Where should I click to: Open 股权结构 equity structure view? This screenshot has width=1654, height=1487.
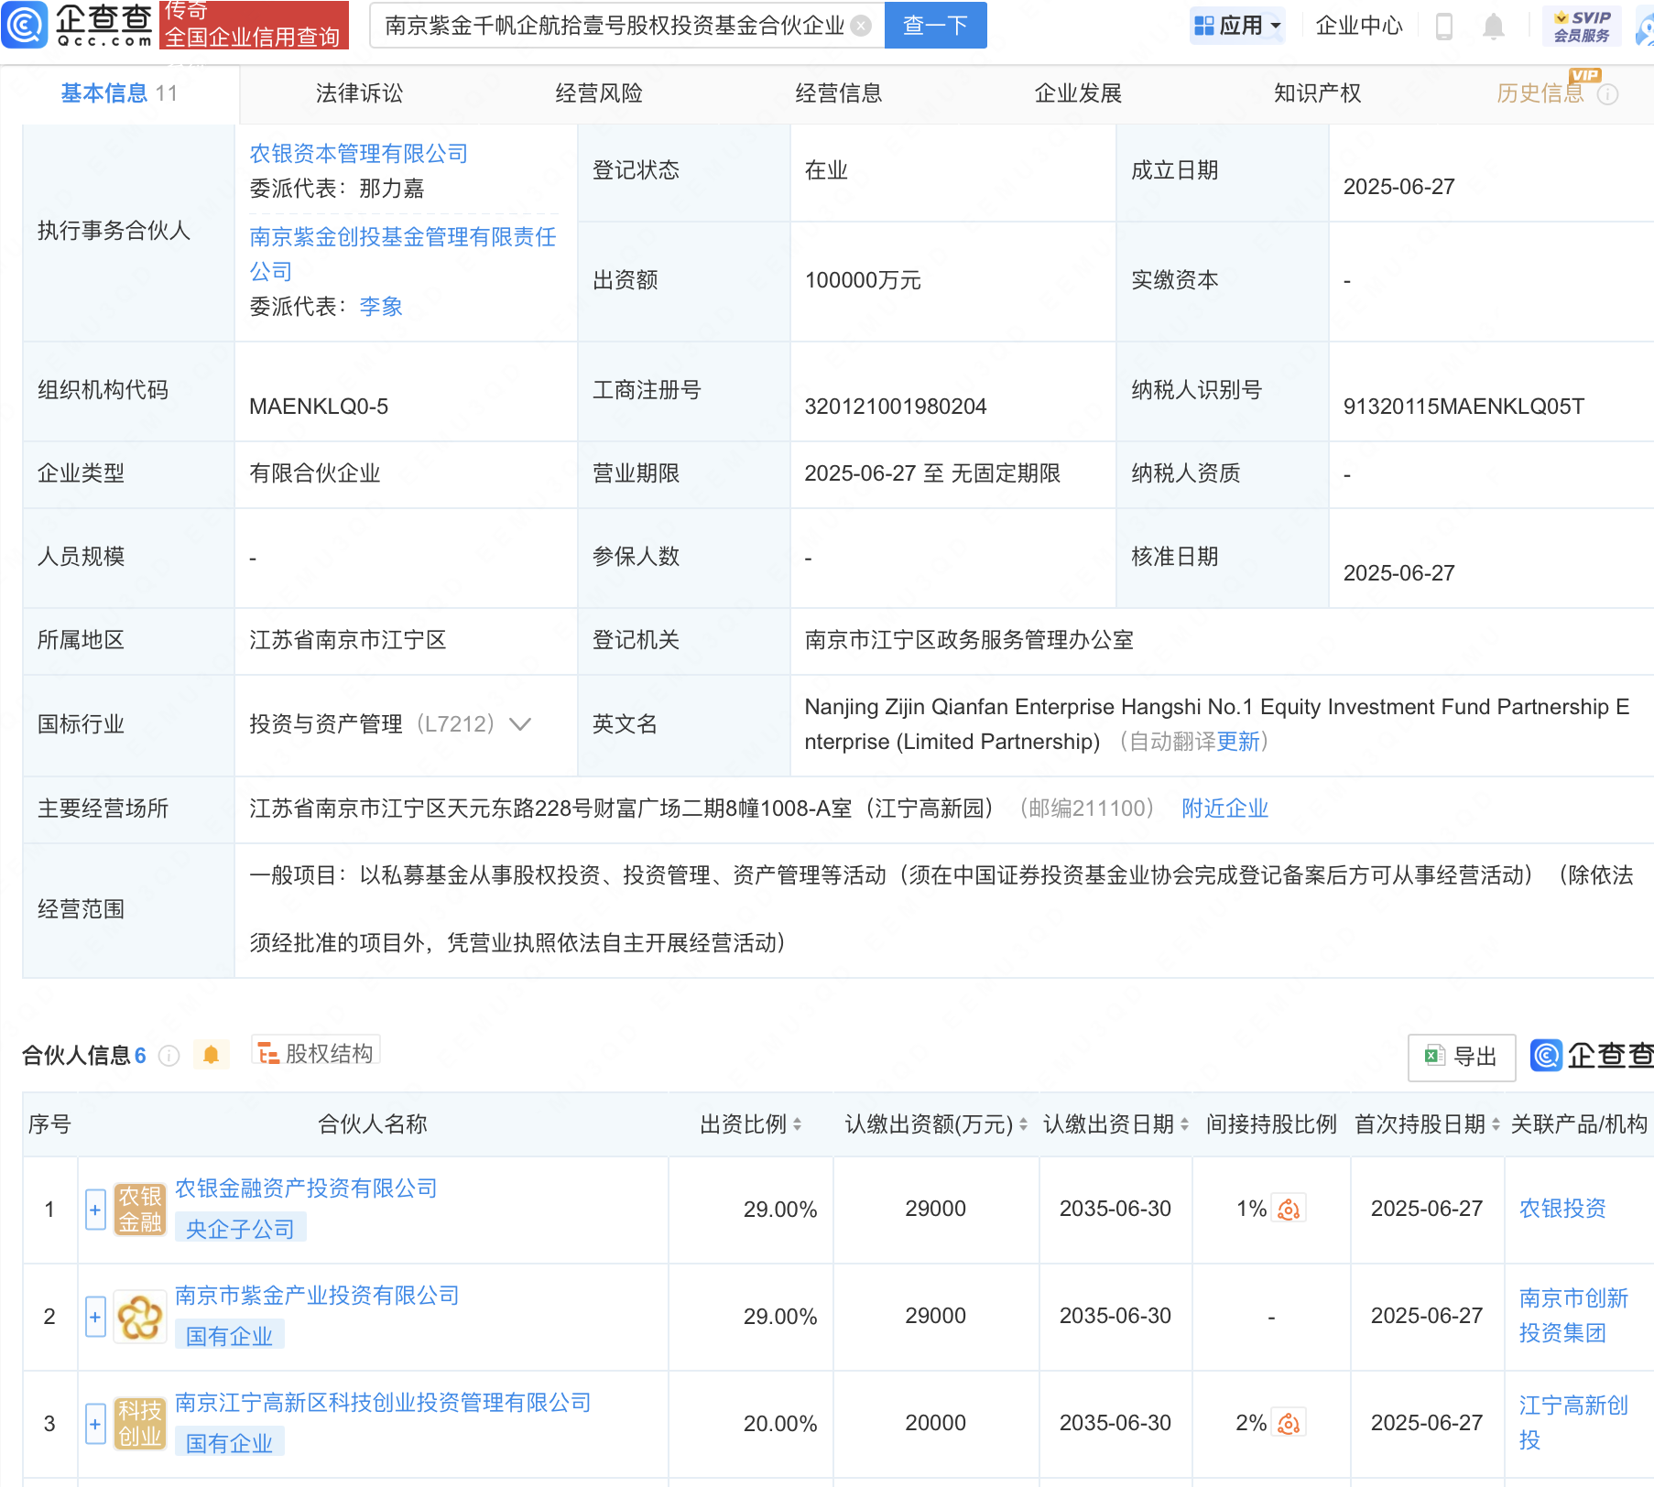click(316, 1054)
